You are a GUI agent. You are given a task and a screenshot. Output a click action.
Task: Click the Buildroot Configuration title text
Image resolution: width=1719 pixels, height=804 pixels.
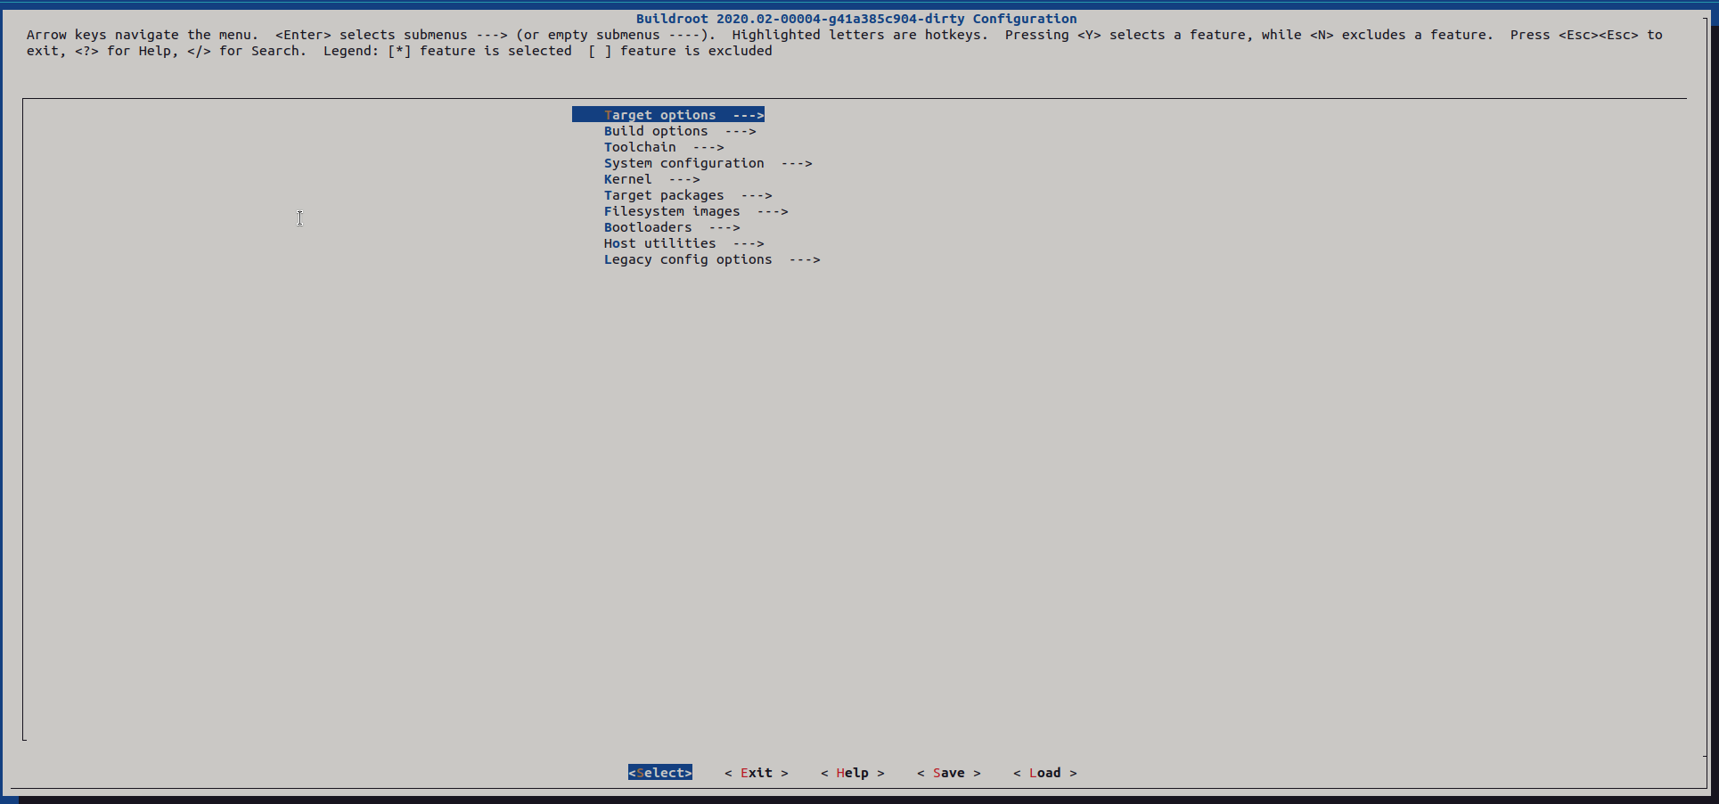[856, 19]
